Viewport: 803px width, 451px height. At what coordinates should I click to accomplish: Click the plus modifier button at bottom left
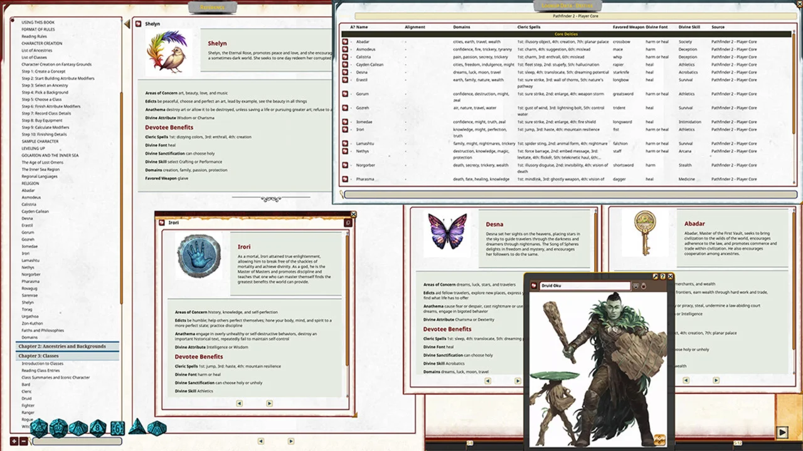click(14, 441)
